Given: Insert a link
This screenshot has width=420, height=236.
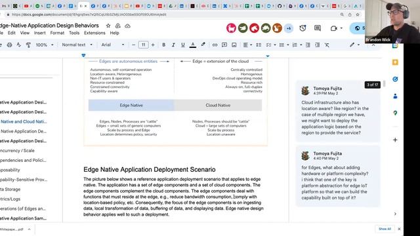Looking at the screenshot, I should click(215, 45).
